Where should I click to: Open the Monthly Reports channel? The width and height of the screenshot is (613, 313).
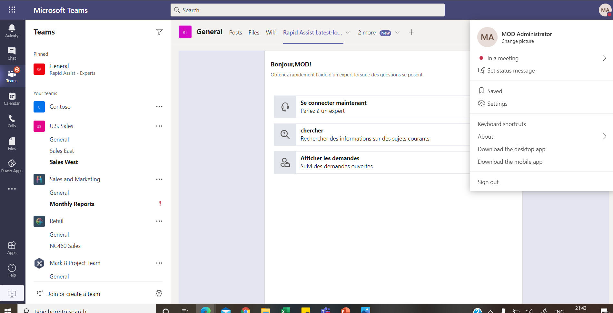pyautogui.click(x=72, y=204)
